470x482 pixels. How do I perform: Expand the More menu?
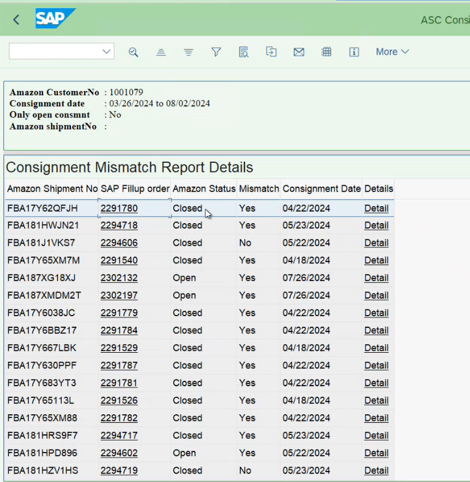[392, 52]
